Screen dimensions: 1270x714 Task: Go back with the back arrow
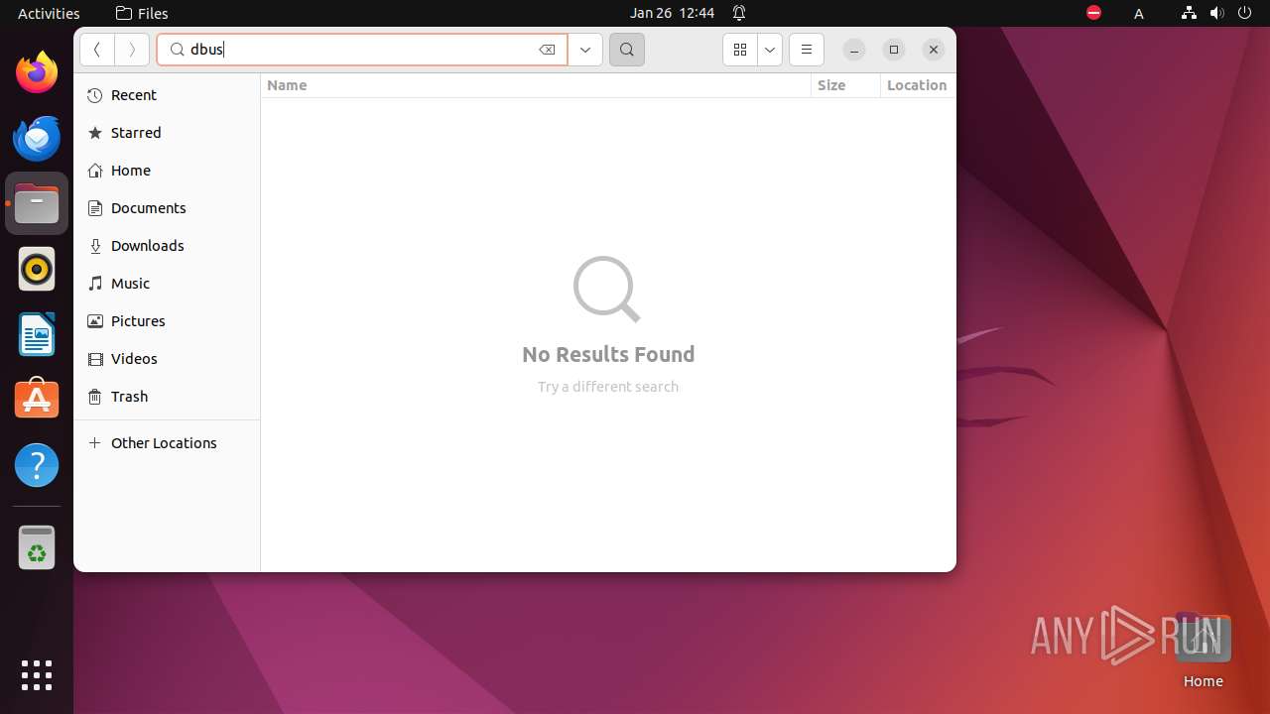point(96,50)
